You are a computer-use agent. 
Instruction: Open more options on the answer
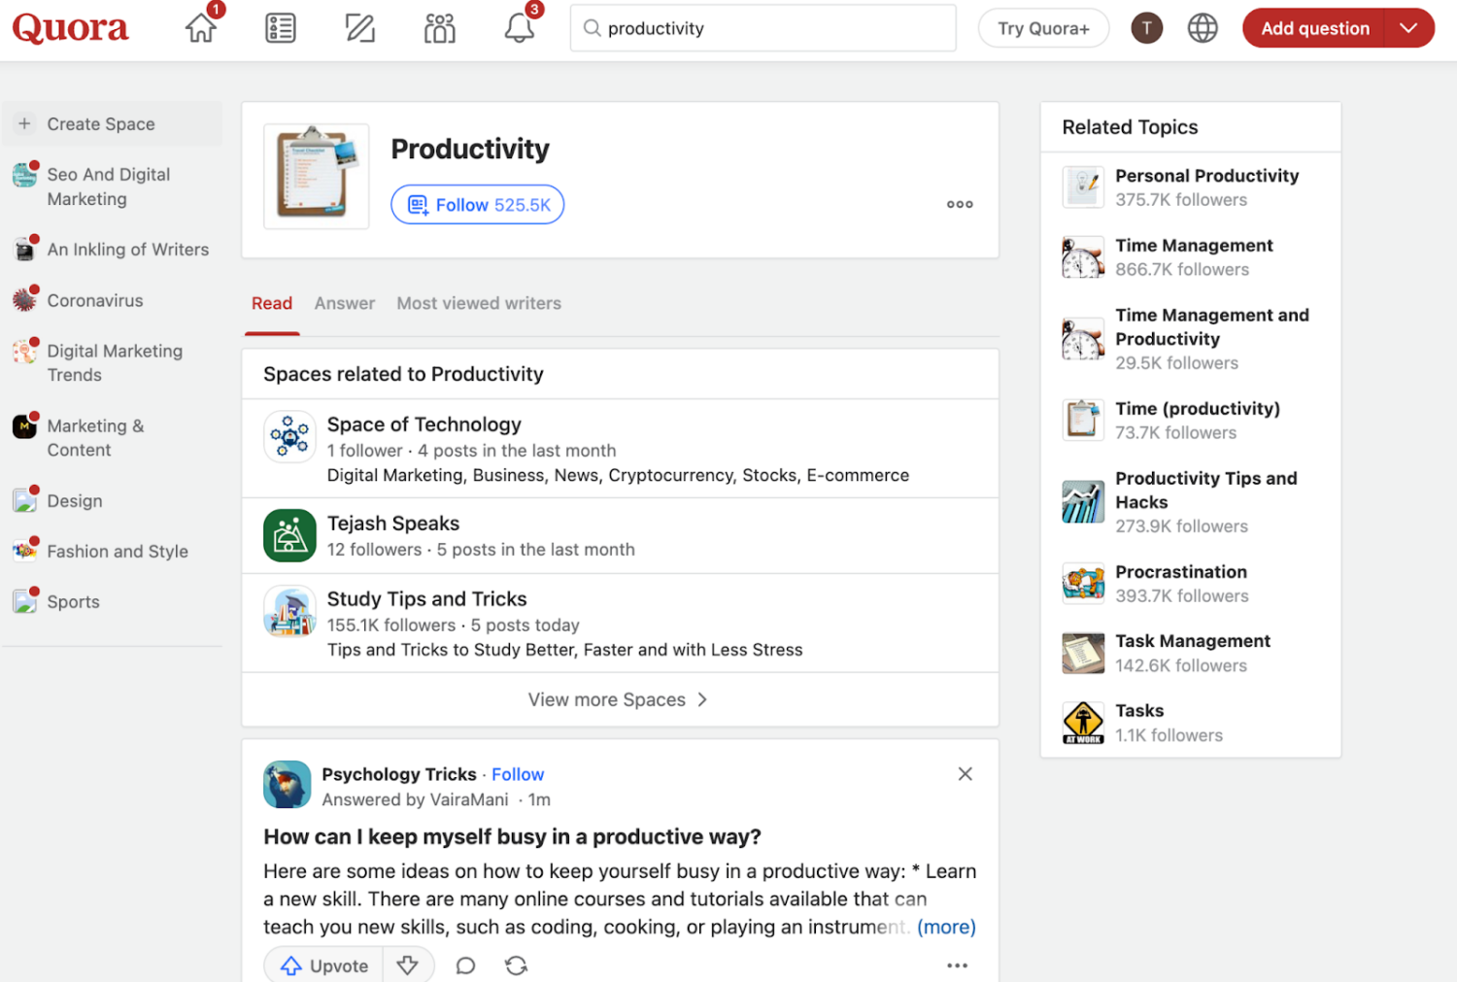(957, 965)
